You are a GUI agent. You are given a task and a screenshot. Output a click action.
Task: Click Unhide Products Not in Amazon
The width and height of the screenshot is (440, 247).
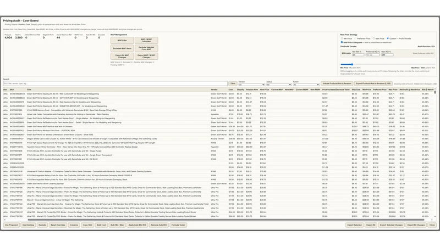337,83
